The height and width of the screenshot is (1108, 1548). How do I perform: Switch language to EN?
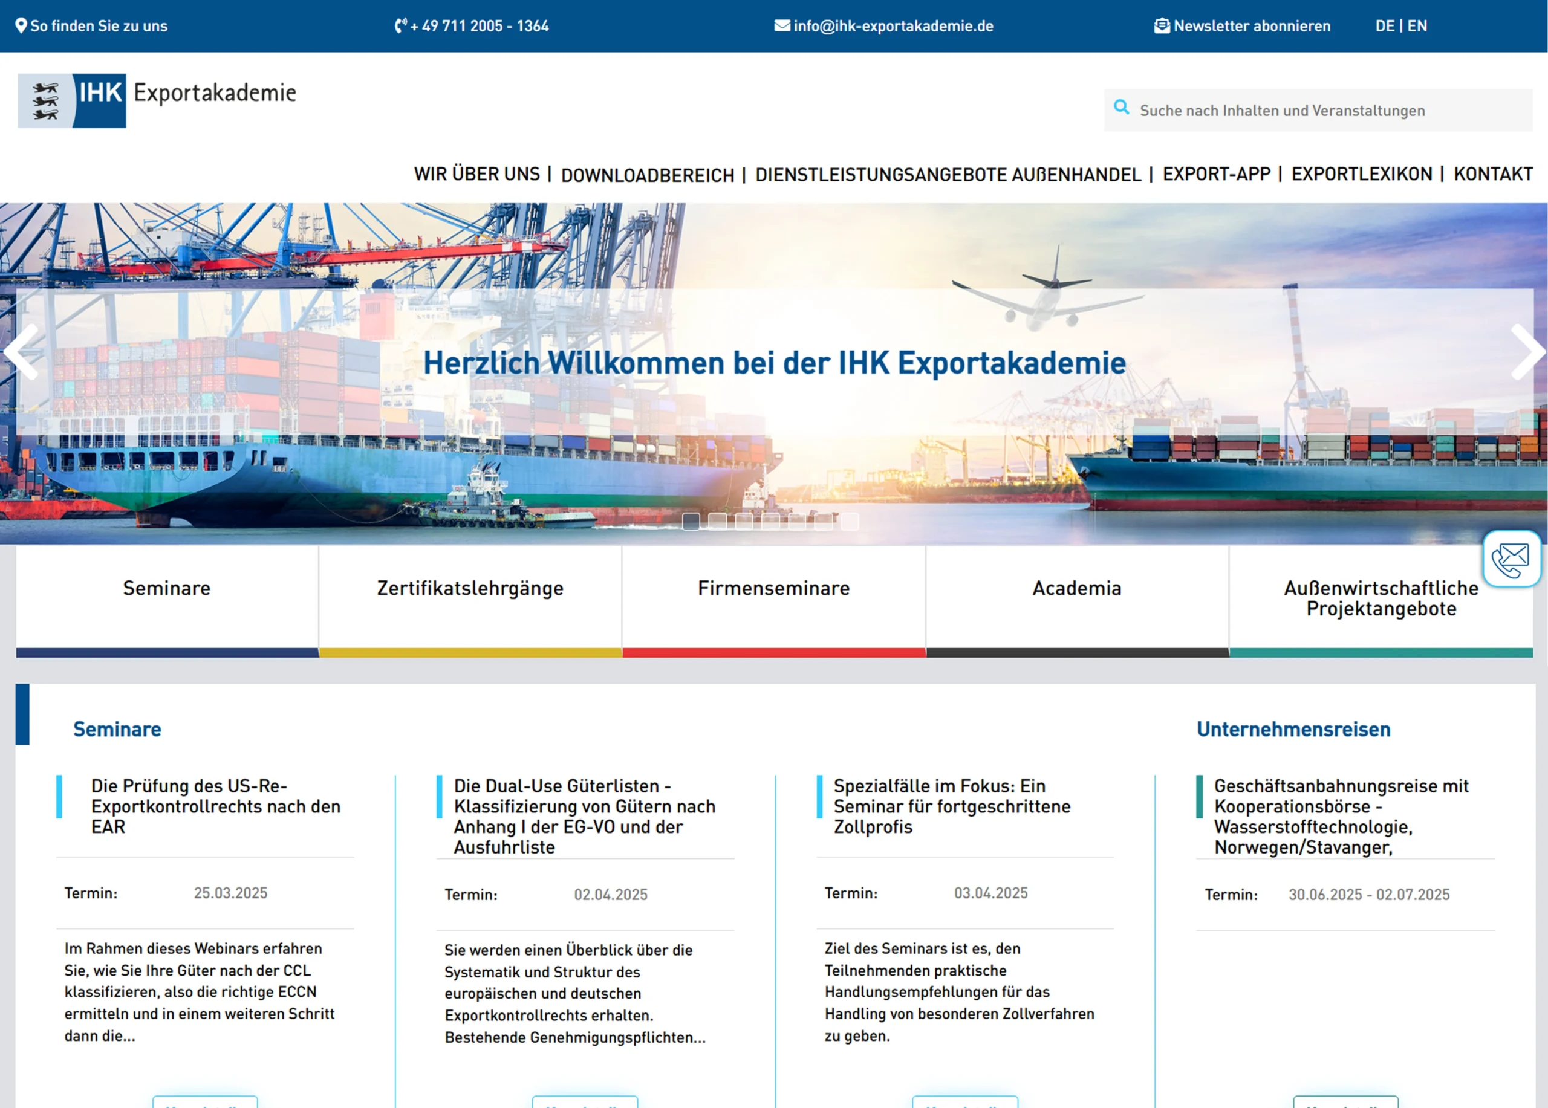[x=1417, y=26]
